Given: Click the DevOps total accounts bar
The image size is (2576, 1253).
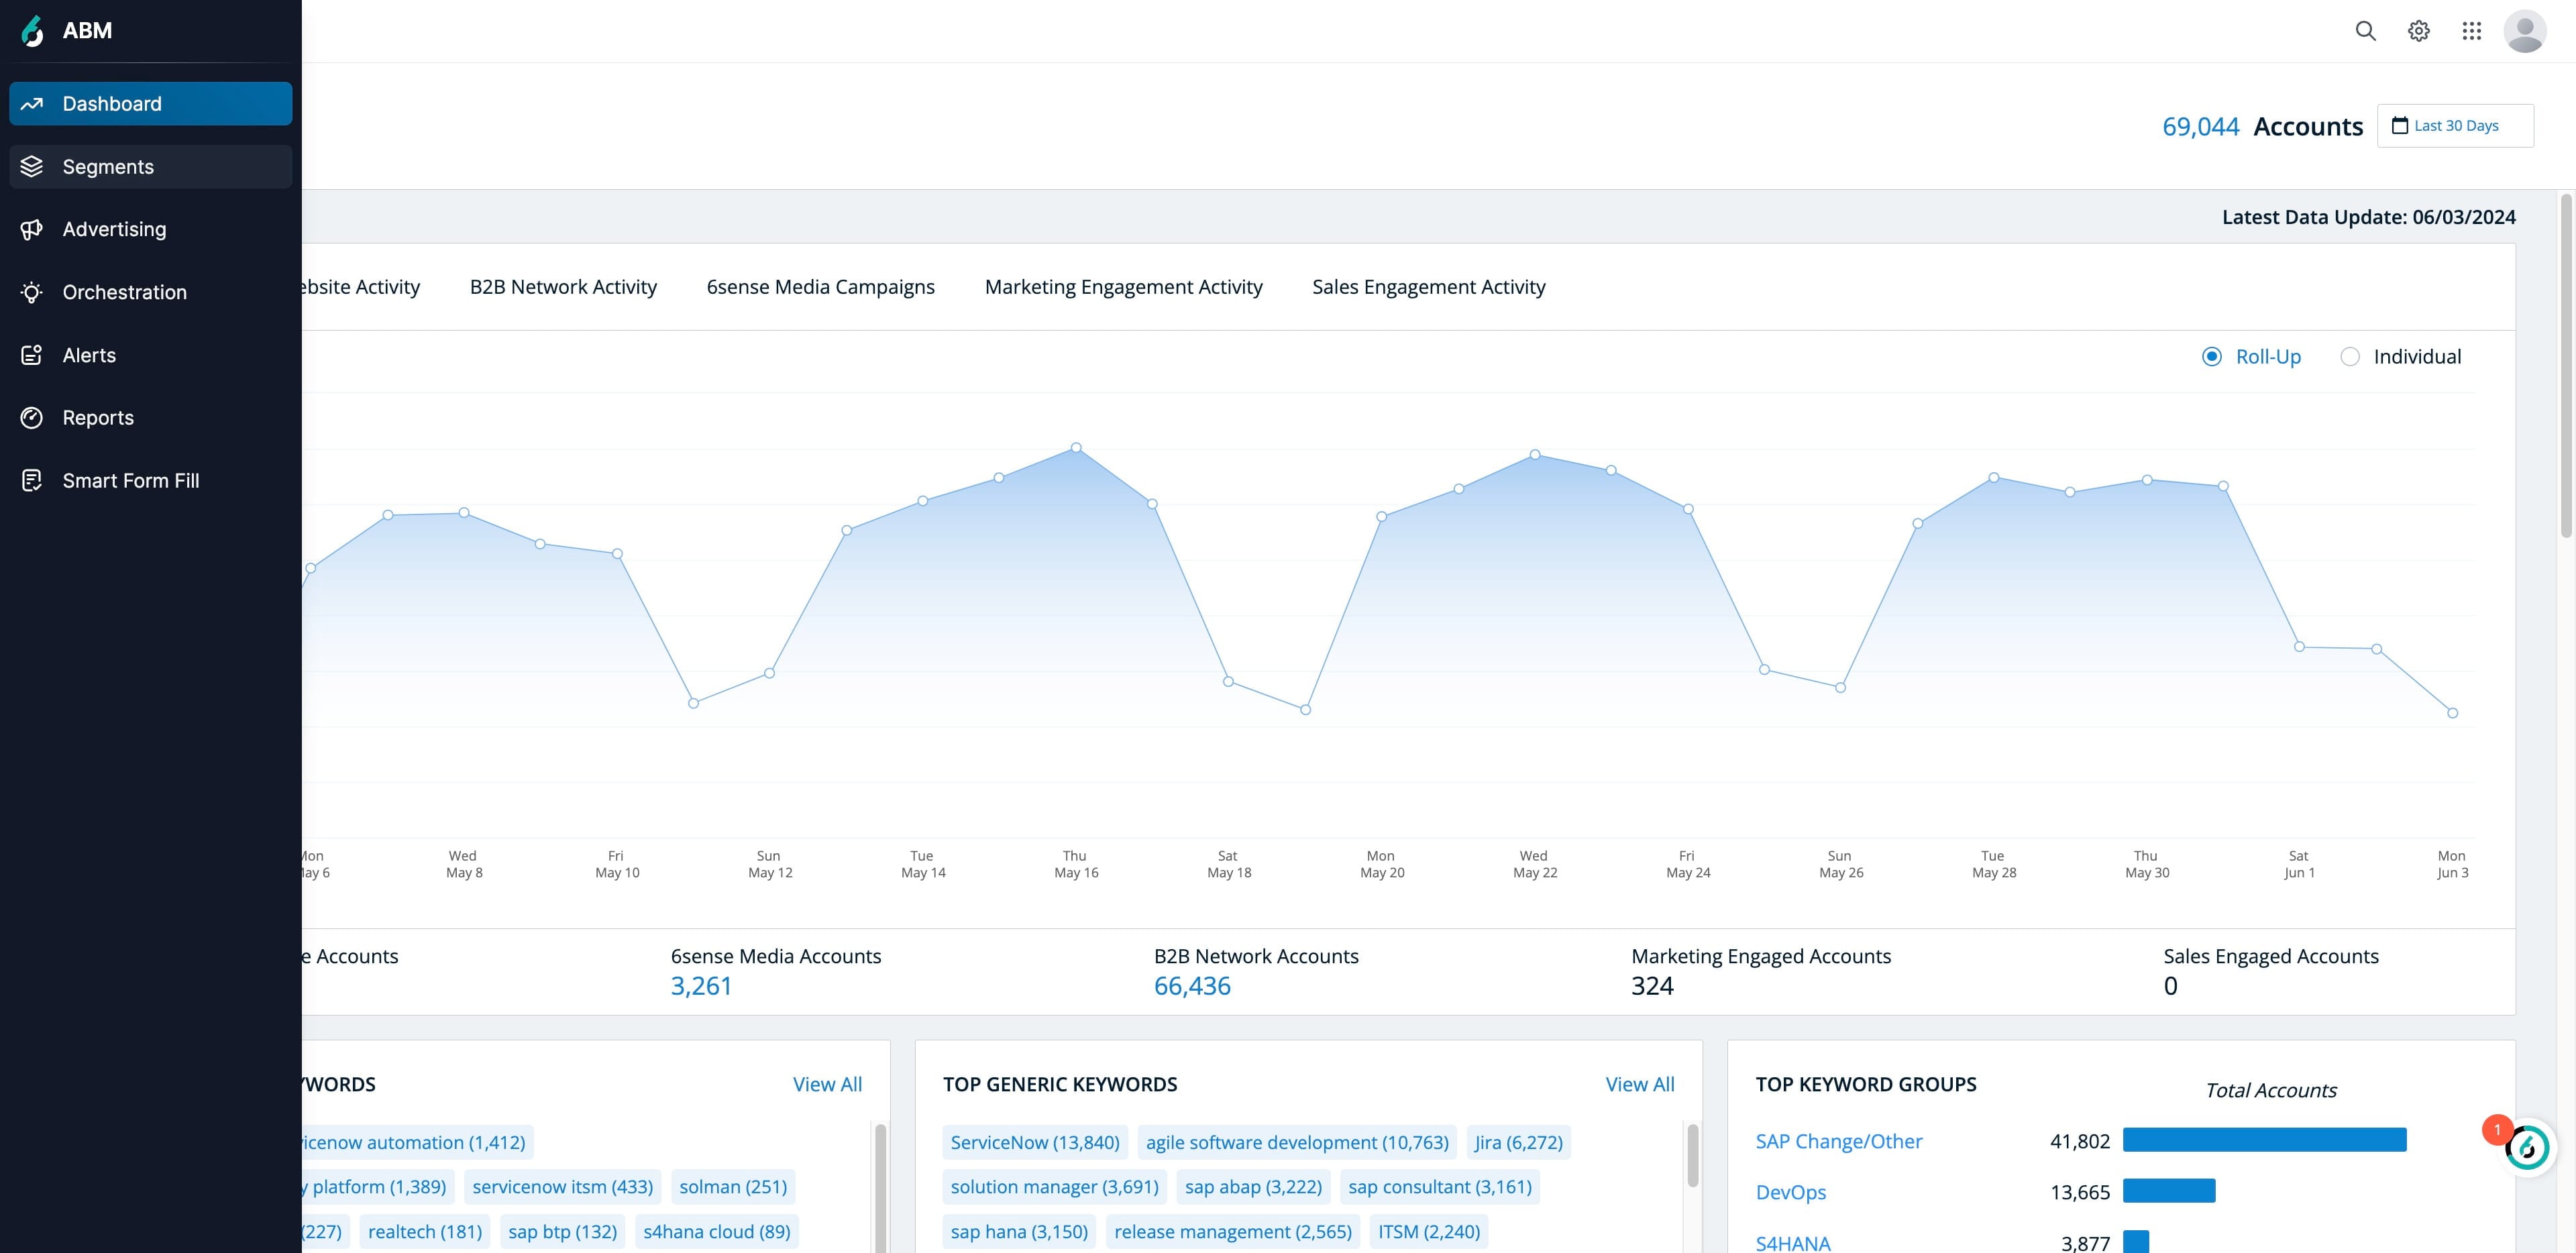Looking at the screenshot, I should (x=2169, y=1191).
